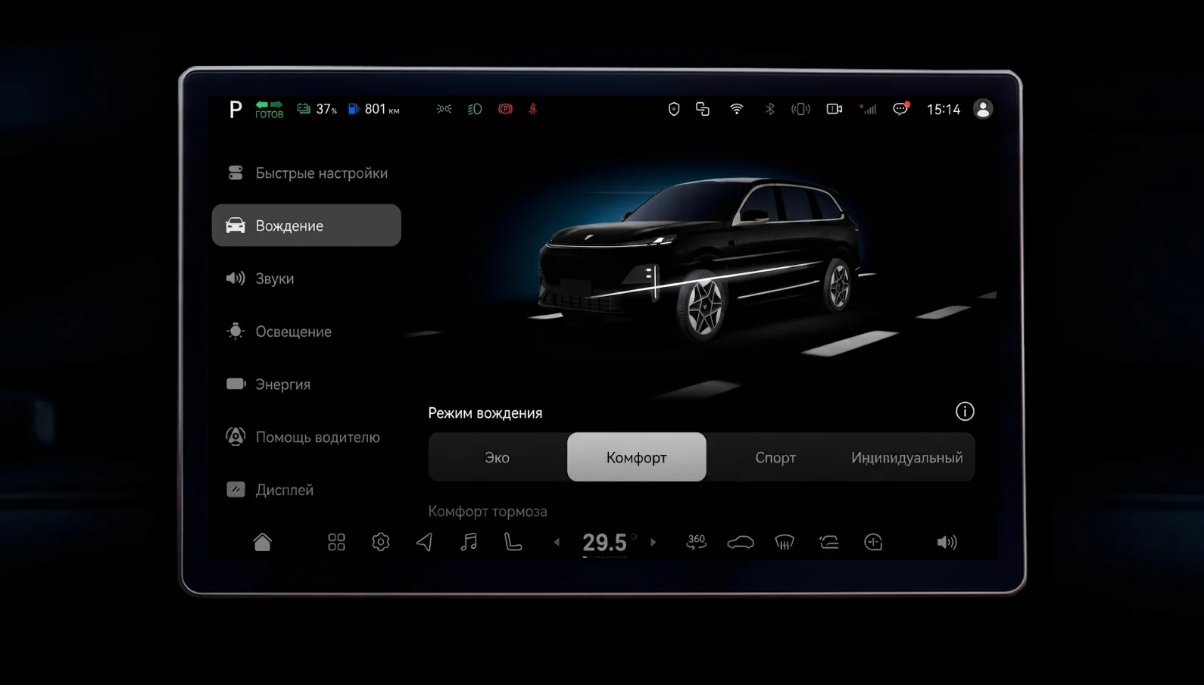Open the screen mirroring icon
This screenshot has height=685, width=1204.
[x=703, y=109]
